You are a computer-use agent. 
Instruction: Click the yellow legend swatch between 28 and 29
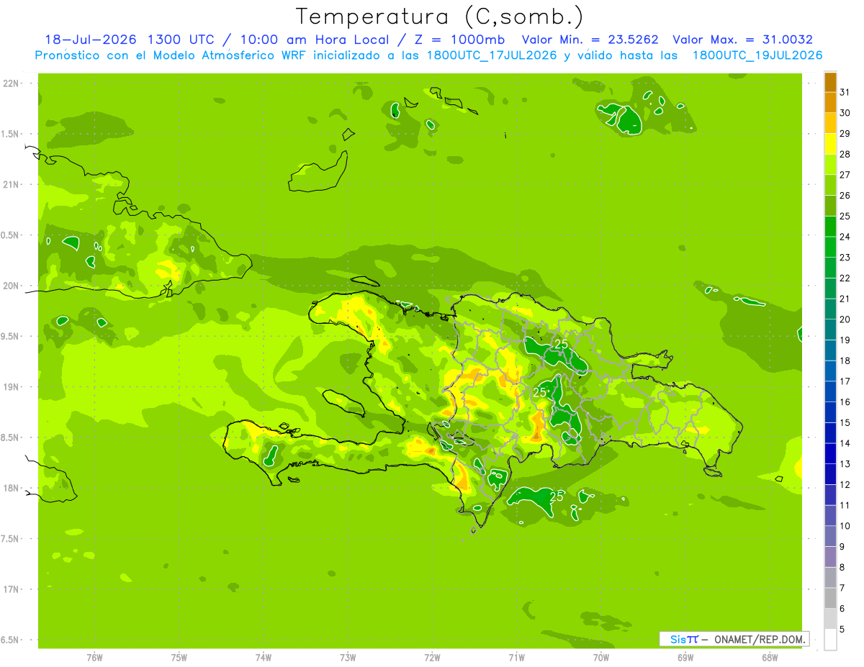click(x=830, y=144)
